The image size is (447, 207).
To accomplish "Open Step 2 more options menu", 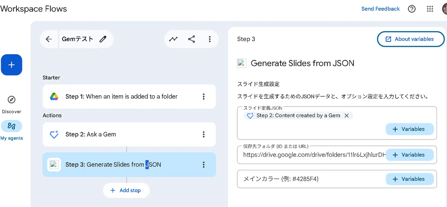I will [203, 134].
